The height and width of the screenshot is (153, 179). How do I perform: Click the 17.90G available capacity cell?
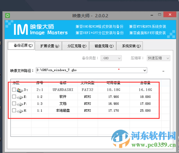tap(114, 97)
